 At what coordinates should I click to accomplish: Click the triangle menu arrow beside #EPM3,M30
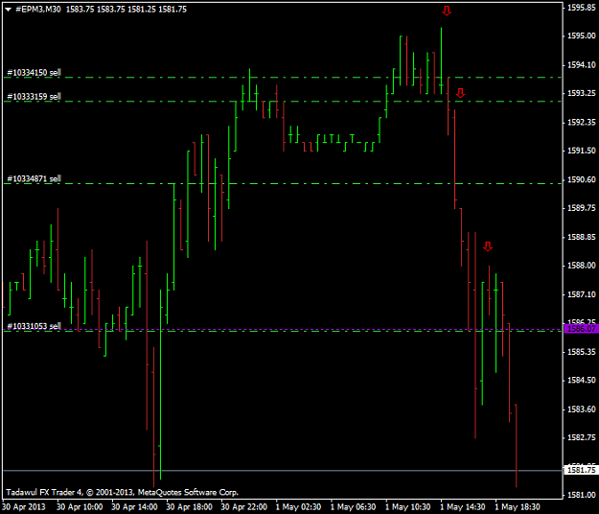(x=8, y=10)
